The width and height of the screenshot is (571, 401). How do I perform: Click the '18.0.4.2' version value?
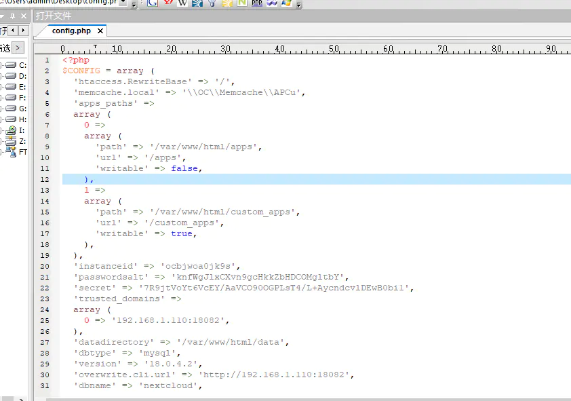pos(171,364)
